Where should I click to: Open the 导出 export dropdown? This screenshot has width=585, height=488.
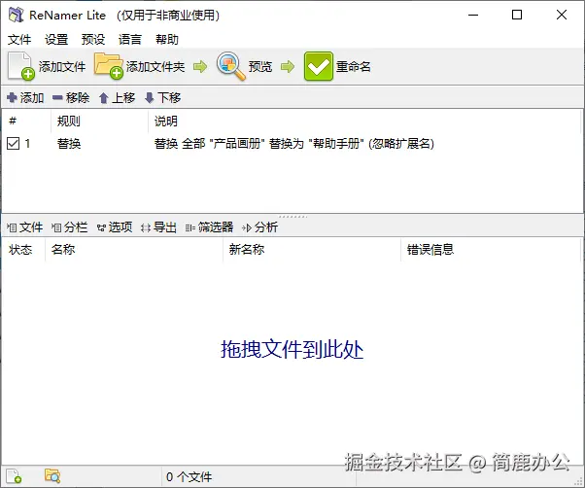pyautogui.click(x=158, y=227)
